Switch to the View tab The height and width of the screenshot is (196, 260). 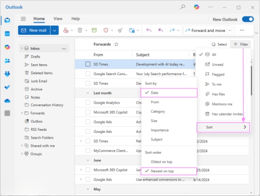pyautogui.click(x=58, y=19)
